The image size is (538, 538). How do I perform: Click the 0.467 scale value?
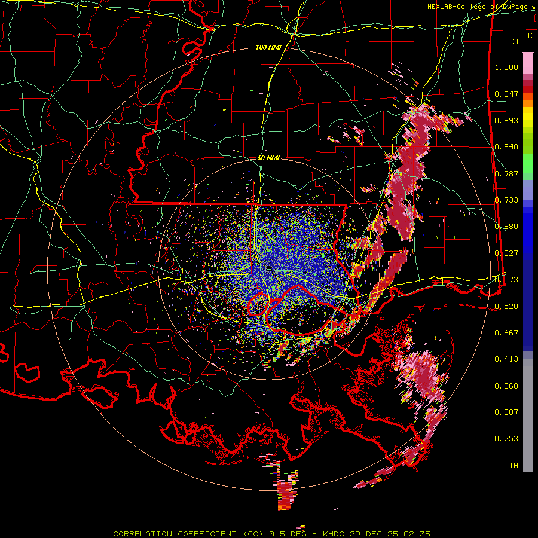[506, 332]
